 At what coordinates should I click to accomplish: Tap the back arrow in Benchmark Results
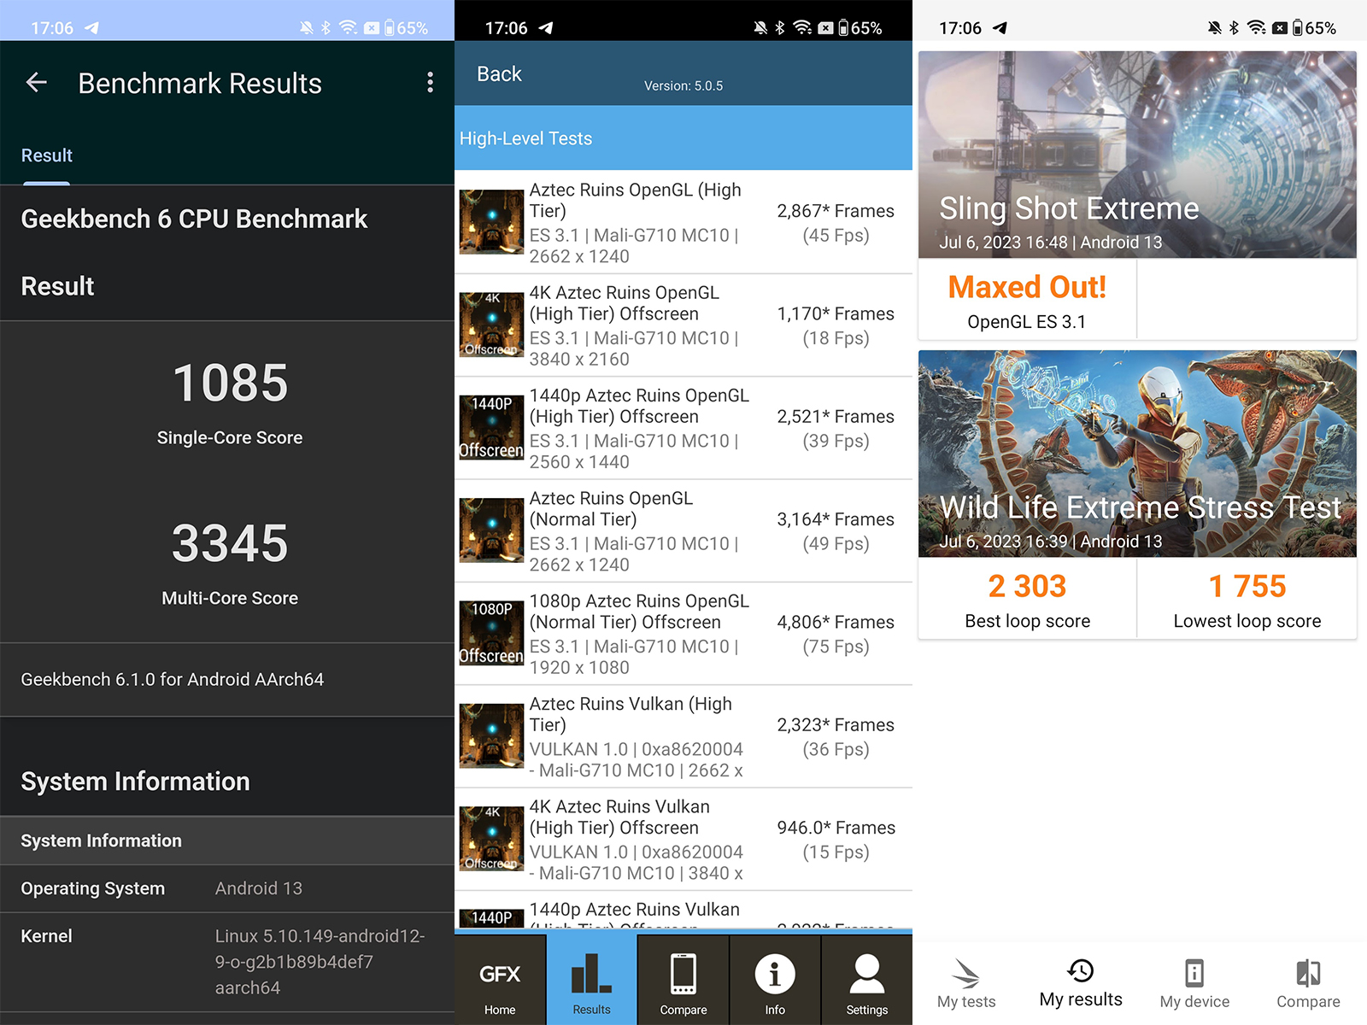tap(37, 83)
